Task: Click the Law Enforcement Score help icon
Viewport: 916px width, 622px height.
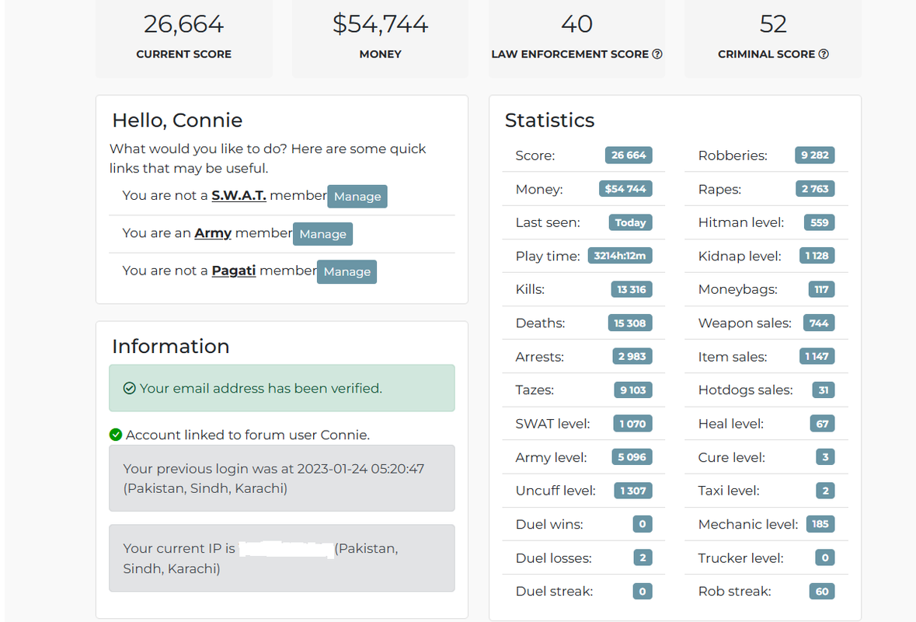Action: click(657, 54)
